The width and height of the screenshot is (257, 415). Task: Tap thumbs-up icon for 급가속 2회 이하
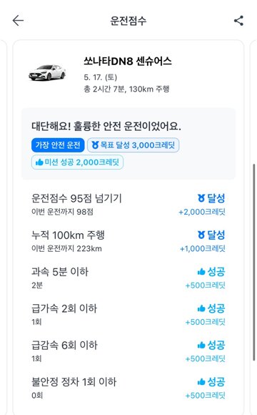201,308
